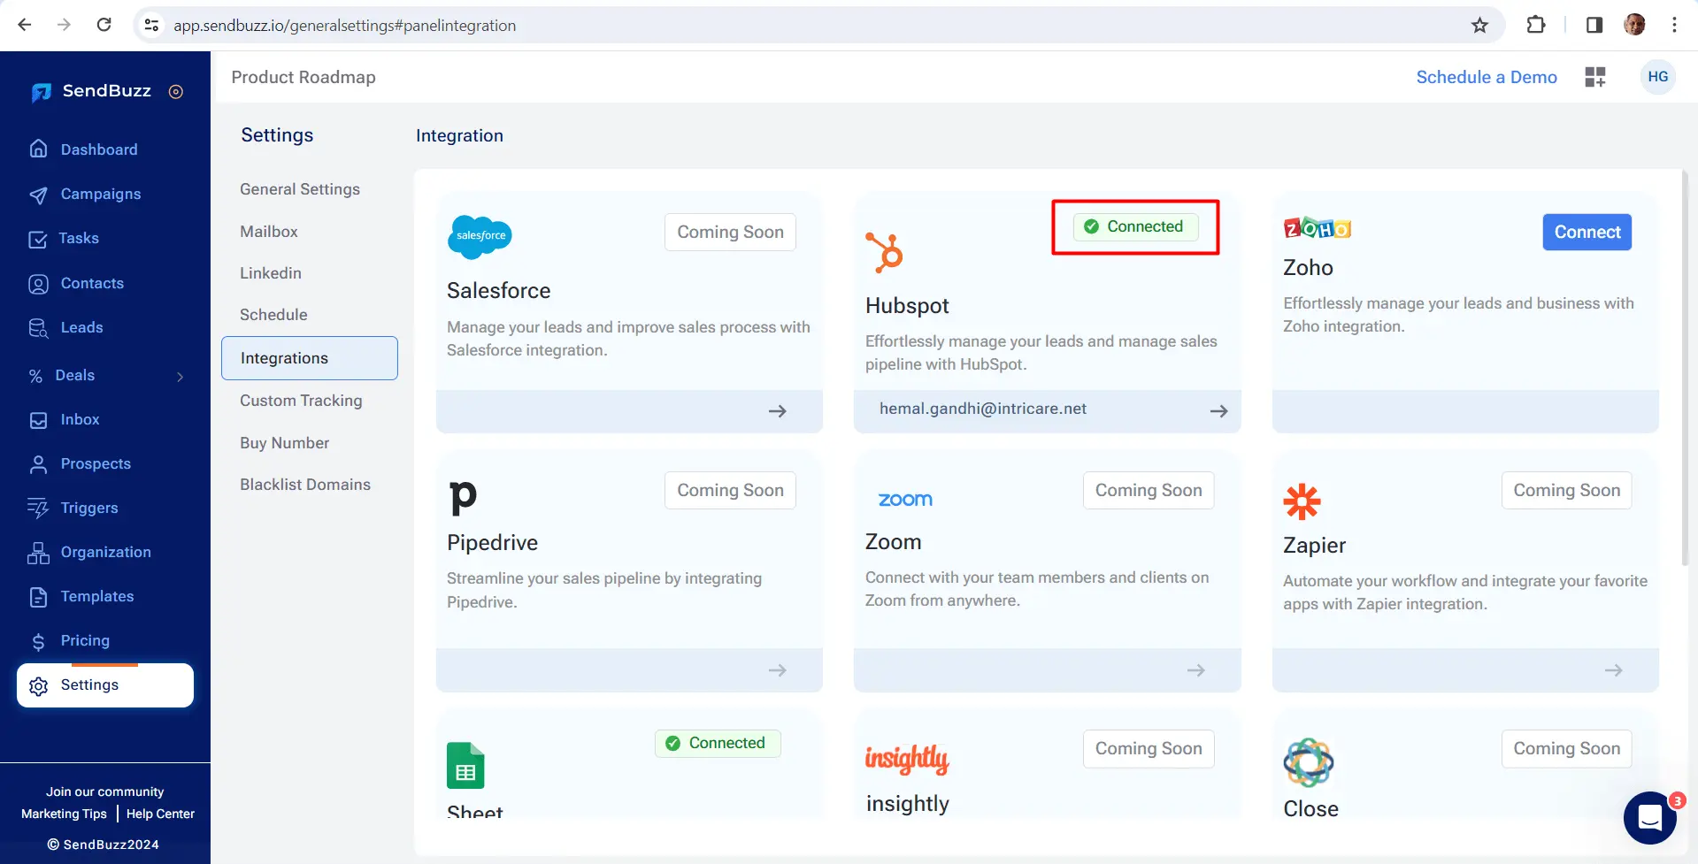Open the apps grid icon in header
The height and width of the screenshot is (864, 1698).
point(1594,77)
